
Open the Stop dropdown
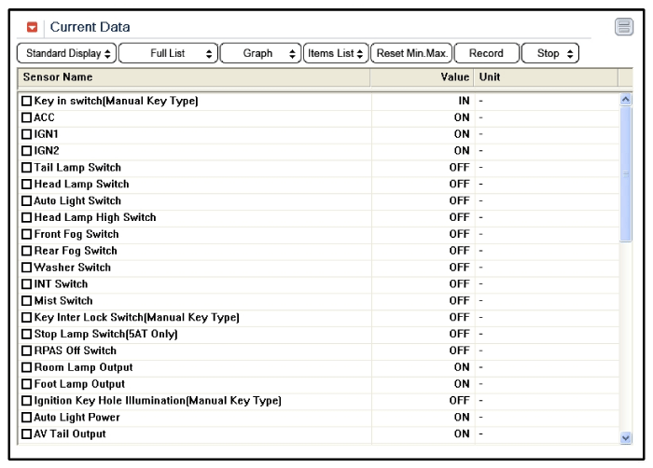pos(550,53)
